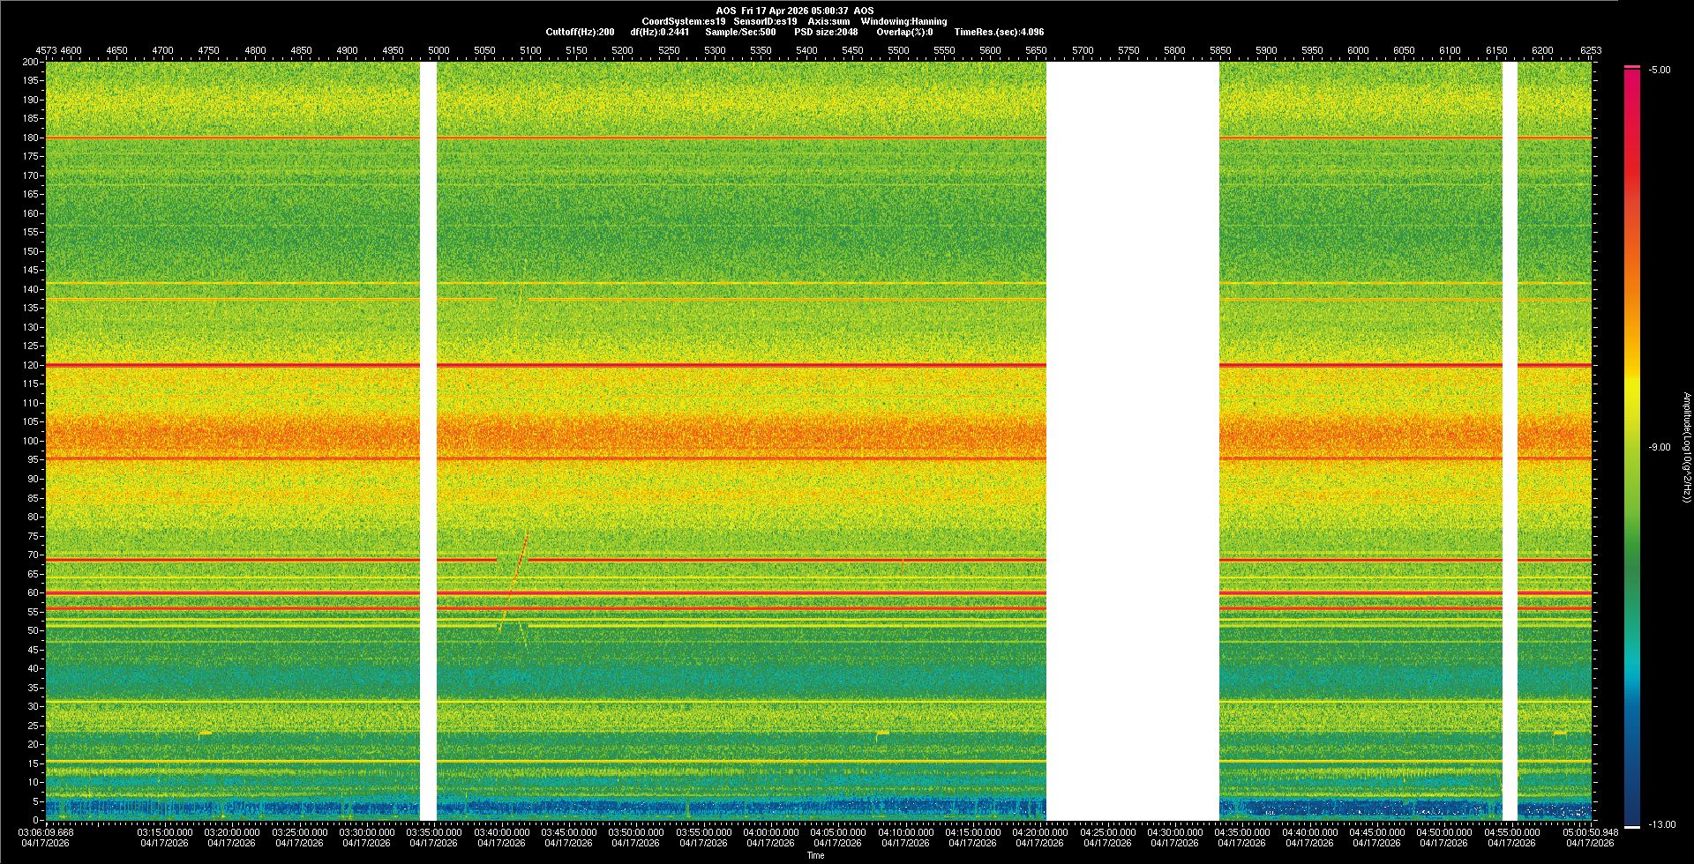This screenshot has height=864, width=1694.
Task: Click the 200 Hz label on frequency axis
Action: [30, 63]
